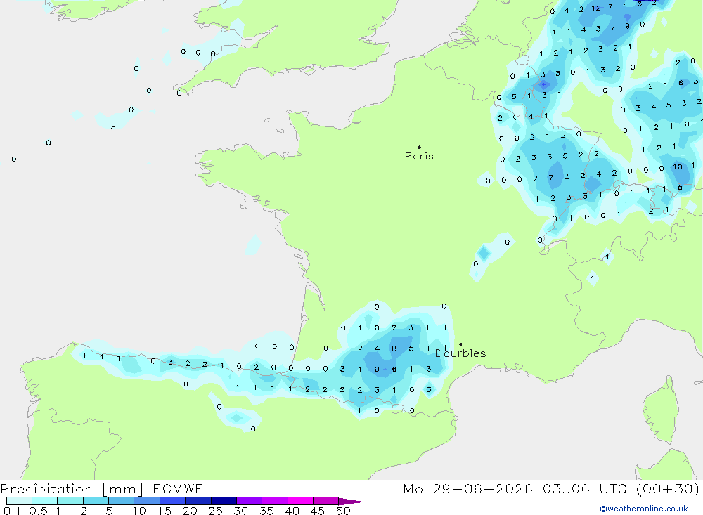Pick the 35–40 mm legend swatch

click(275, 501)
